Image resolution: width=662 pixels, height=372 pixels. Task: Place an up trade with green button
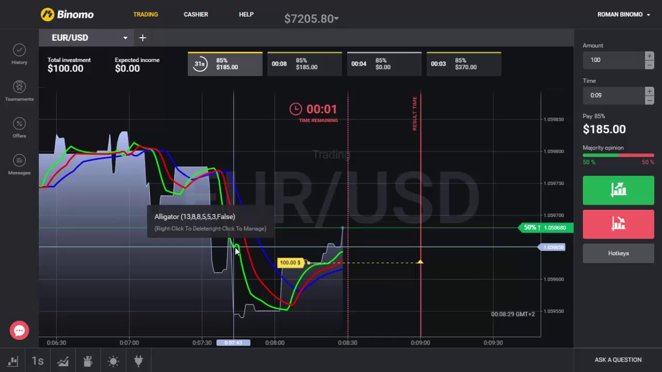[618, 190]
